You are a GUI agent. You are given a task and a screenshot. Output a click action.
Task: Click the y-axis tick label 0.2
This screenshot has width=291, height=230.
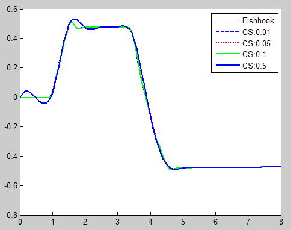coord(12,68)
